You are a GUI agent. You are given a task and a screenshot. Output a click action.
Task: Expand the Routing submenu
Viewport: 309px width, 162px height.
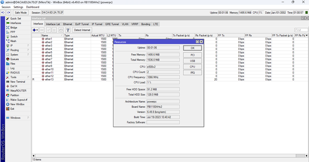18,50
